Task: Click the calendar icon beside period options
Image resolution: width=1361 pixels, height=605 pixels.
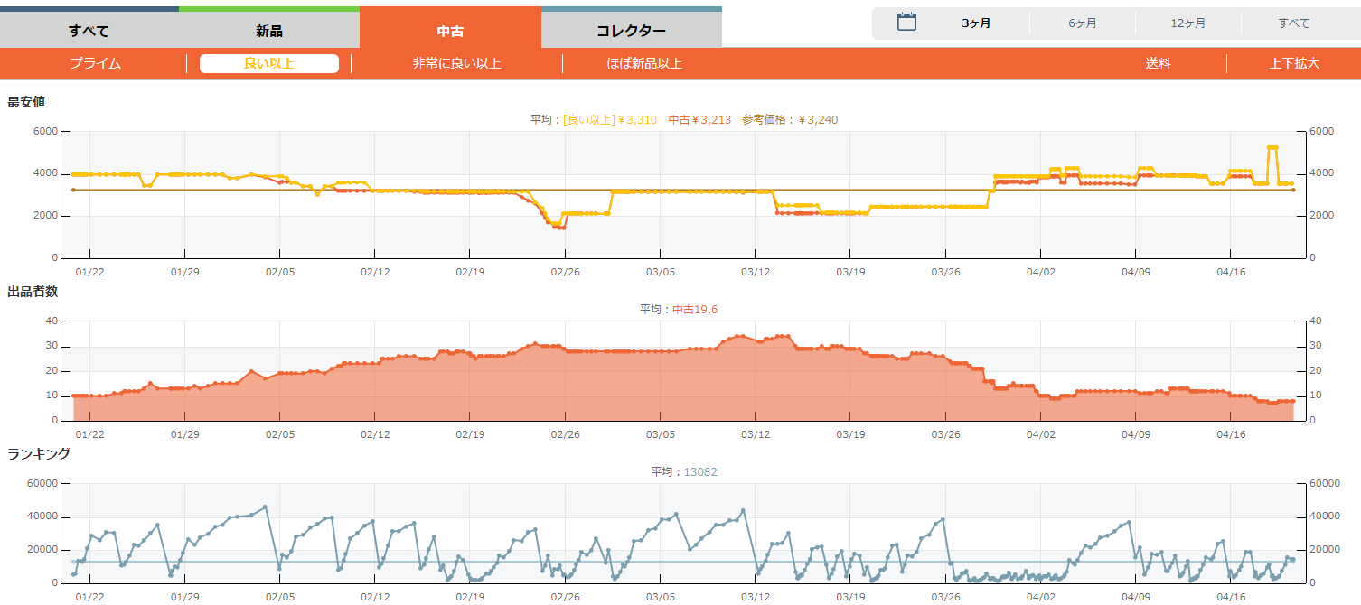Action: pos(906,23)
